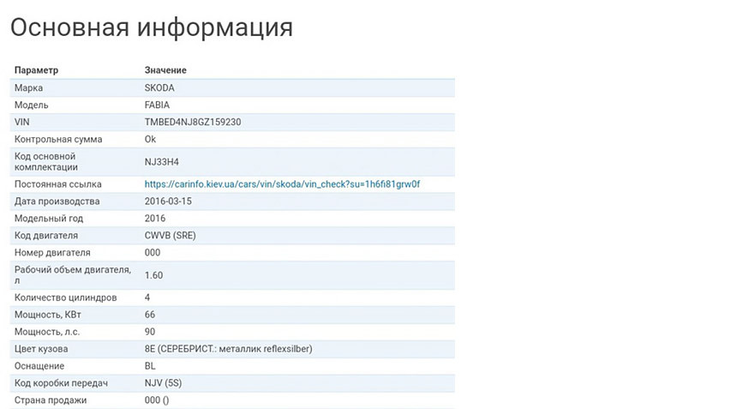The height and width of the screenshot is (409, 737).
Task: Click the 'Ok' checksum value
Action: tap(150, 139)
